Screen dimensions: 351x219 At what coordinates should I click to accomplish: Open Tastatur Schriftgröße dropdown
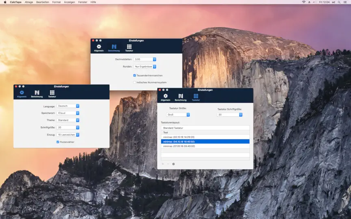230,115
